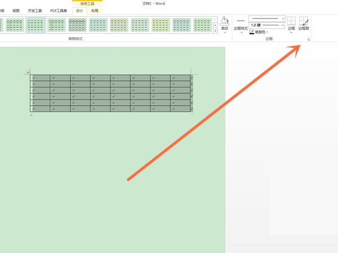Screen dimensions: 338x253
Task: Expand the 笔颜色 pen color arrow
Action: [267, 32]
